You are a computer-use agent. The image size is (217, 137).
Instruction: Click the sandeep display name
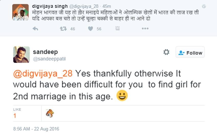[45, 52]
